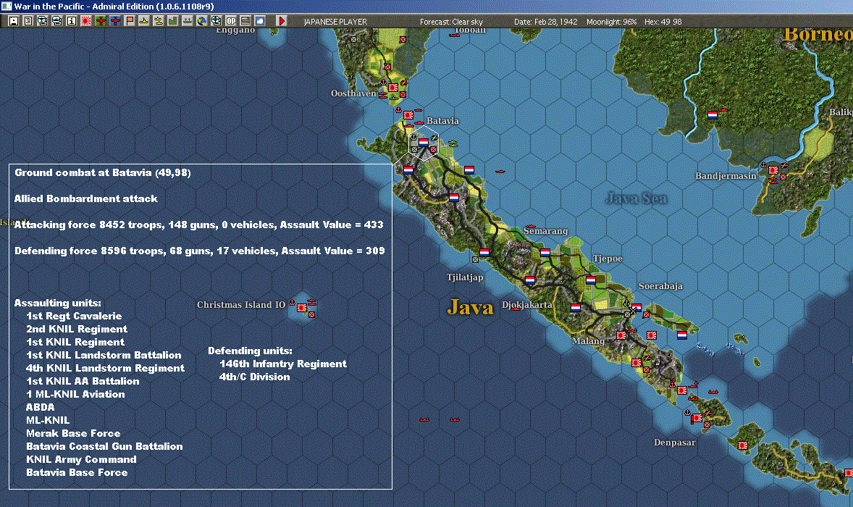Click the information 'i' toolbar icon
The height and width of the screenshot is (507, 853).
click(x=71, y=21)
